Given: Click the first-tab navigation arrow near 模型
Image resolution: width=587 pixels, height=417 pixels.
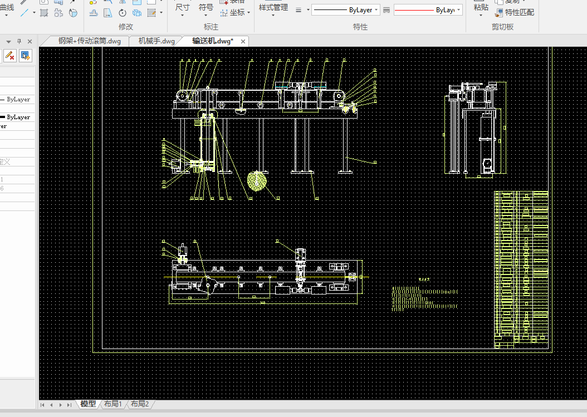Looking at the screenshot, I should 43,404.
